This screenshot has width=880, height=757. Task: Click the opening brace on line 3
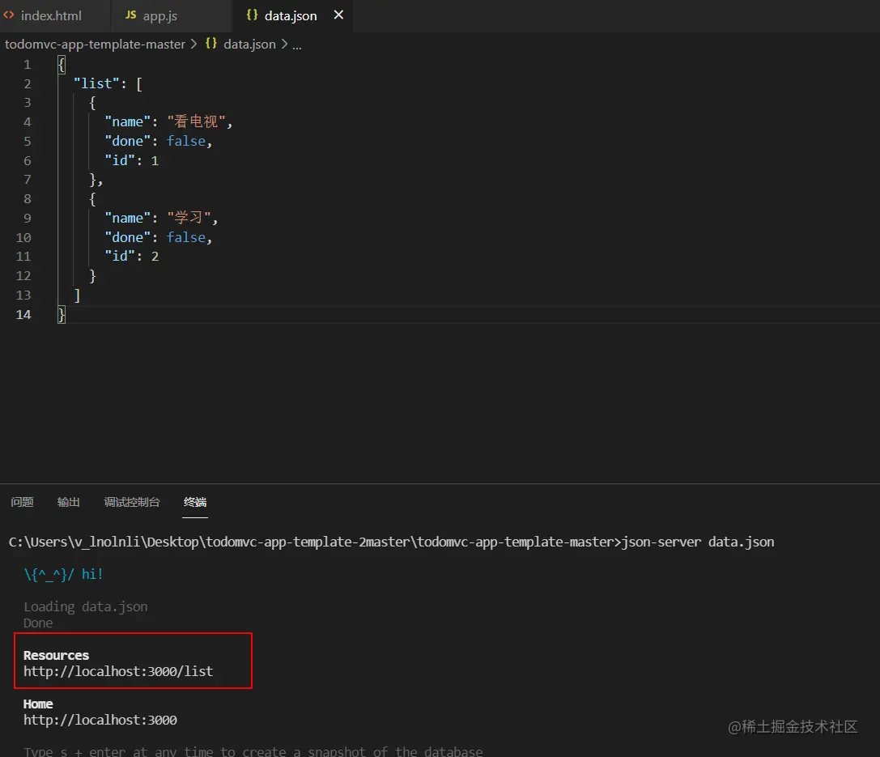pyautogui.click(x=92, y=103)
